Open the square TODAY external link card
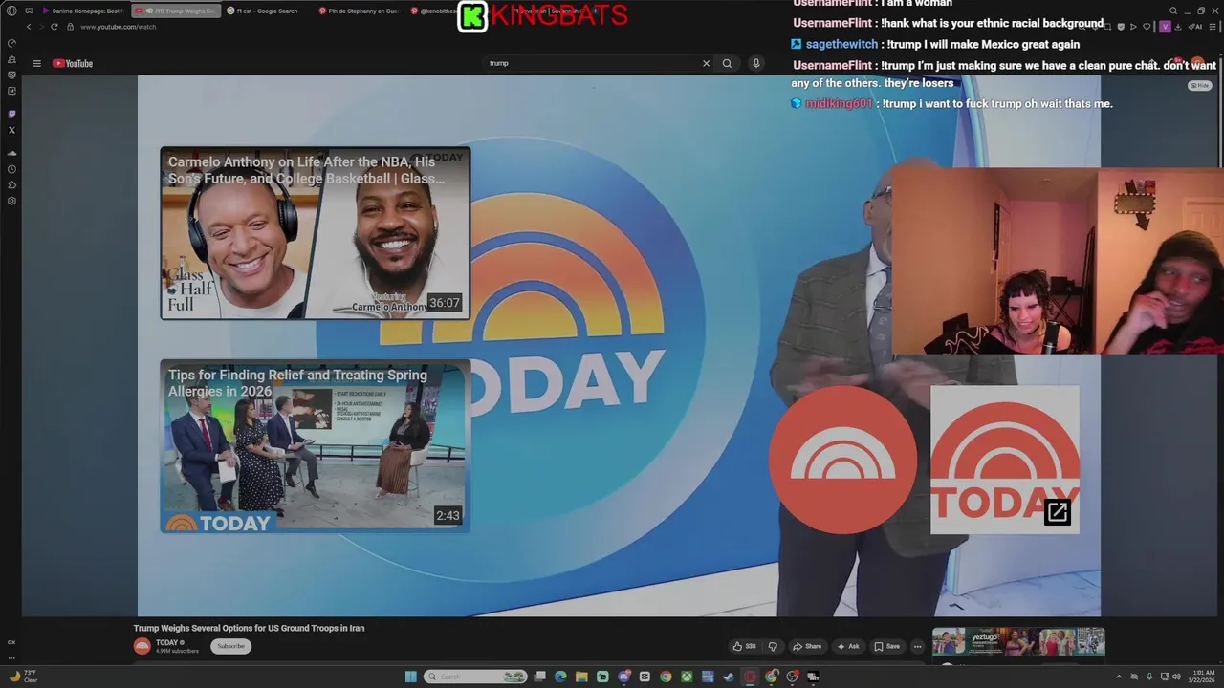Screen dimensions: 1224x688 pos(1004,460)
